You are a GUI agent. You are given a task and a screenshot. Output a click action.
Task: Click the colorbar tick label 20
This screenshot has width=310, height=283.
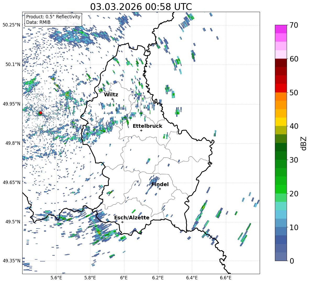294,193
